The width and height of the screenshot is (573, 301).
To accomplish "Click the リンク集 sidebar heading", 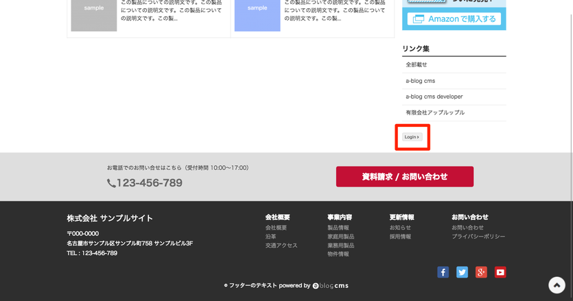I will [415, 49].
